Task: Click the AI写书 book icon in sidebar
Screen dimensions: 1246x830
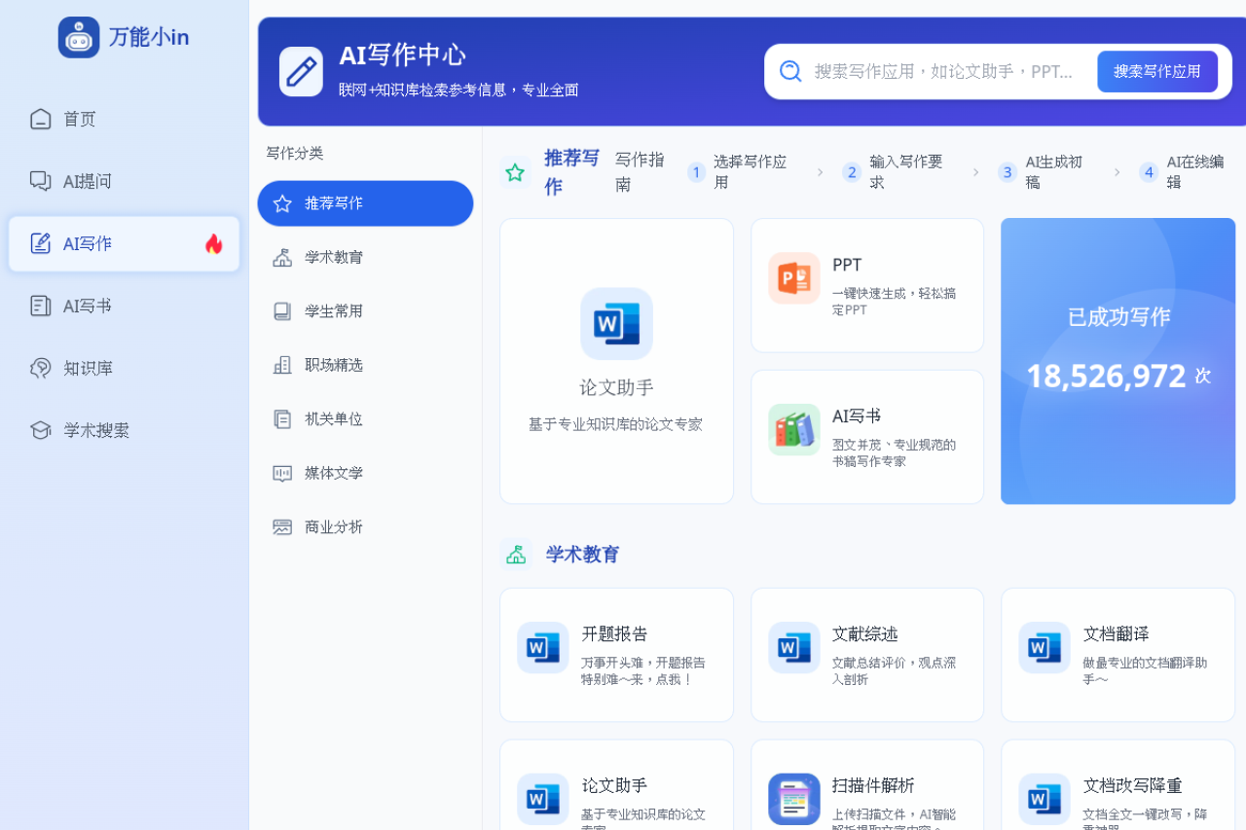Action: pyautogui.click(x=40, y=306)
